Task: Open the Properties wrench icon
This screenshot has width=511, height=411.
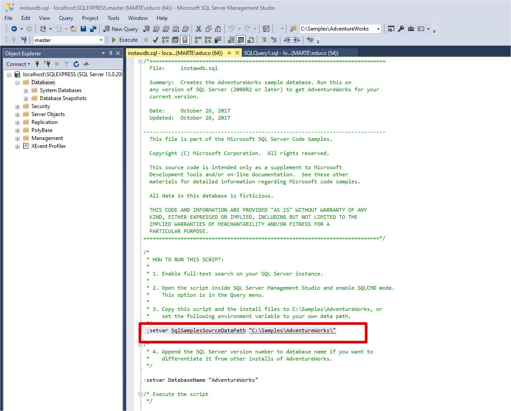Action: 401,29
